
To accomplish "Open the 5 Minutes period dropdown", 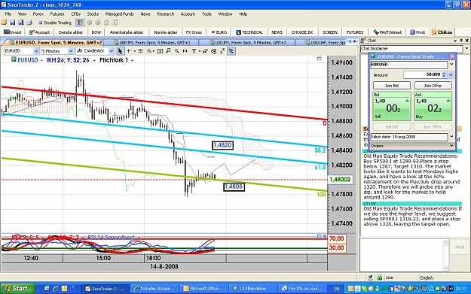I will point(71,51).
